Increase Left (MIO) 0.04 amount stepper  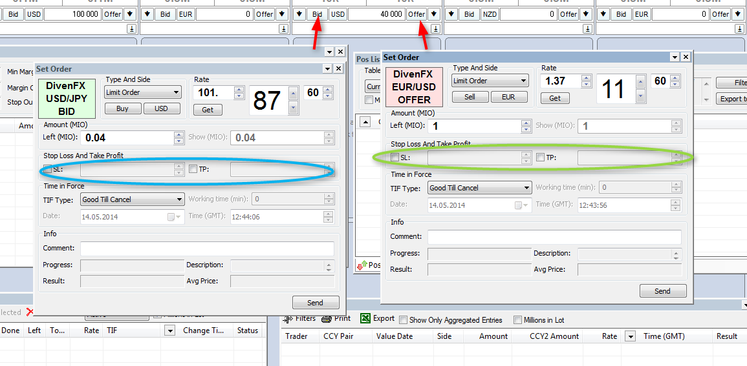(179, 135)
